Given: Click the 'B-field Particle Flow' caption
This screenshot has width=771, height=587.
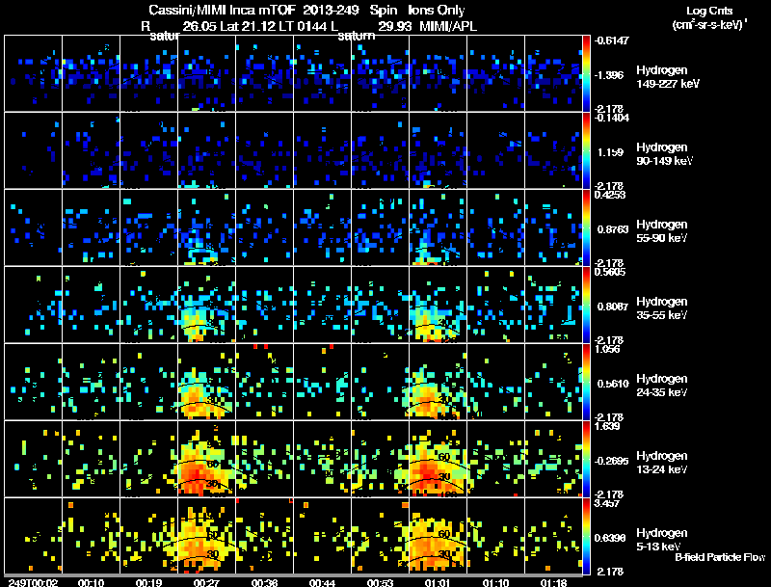Looking at the screenshot, I should 720,557.
